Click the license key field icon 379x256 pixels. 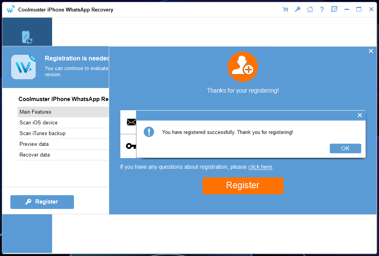[131, 146]
